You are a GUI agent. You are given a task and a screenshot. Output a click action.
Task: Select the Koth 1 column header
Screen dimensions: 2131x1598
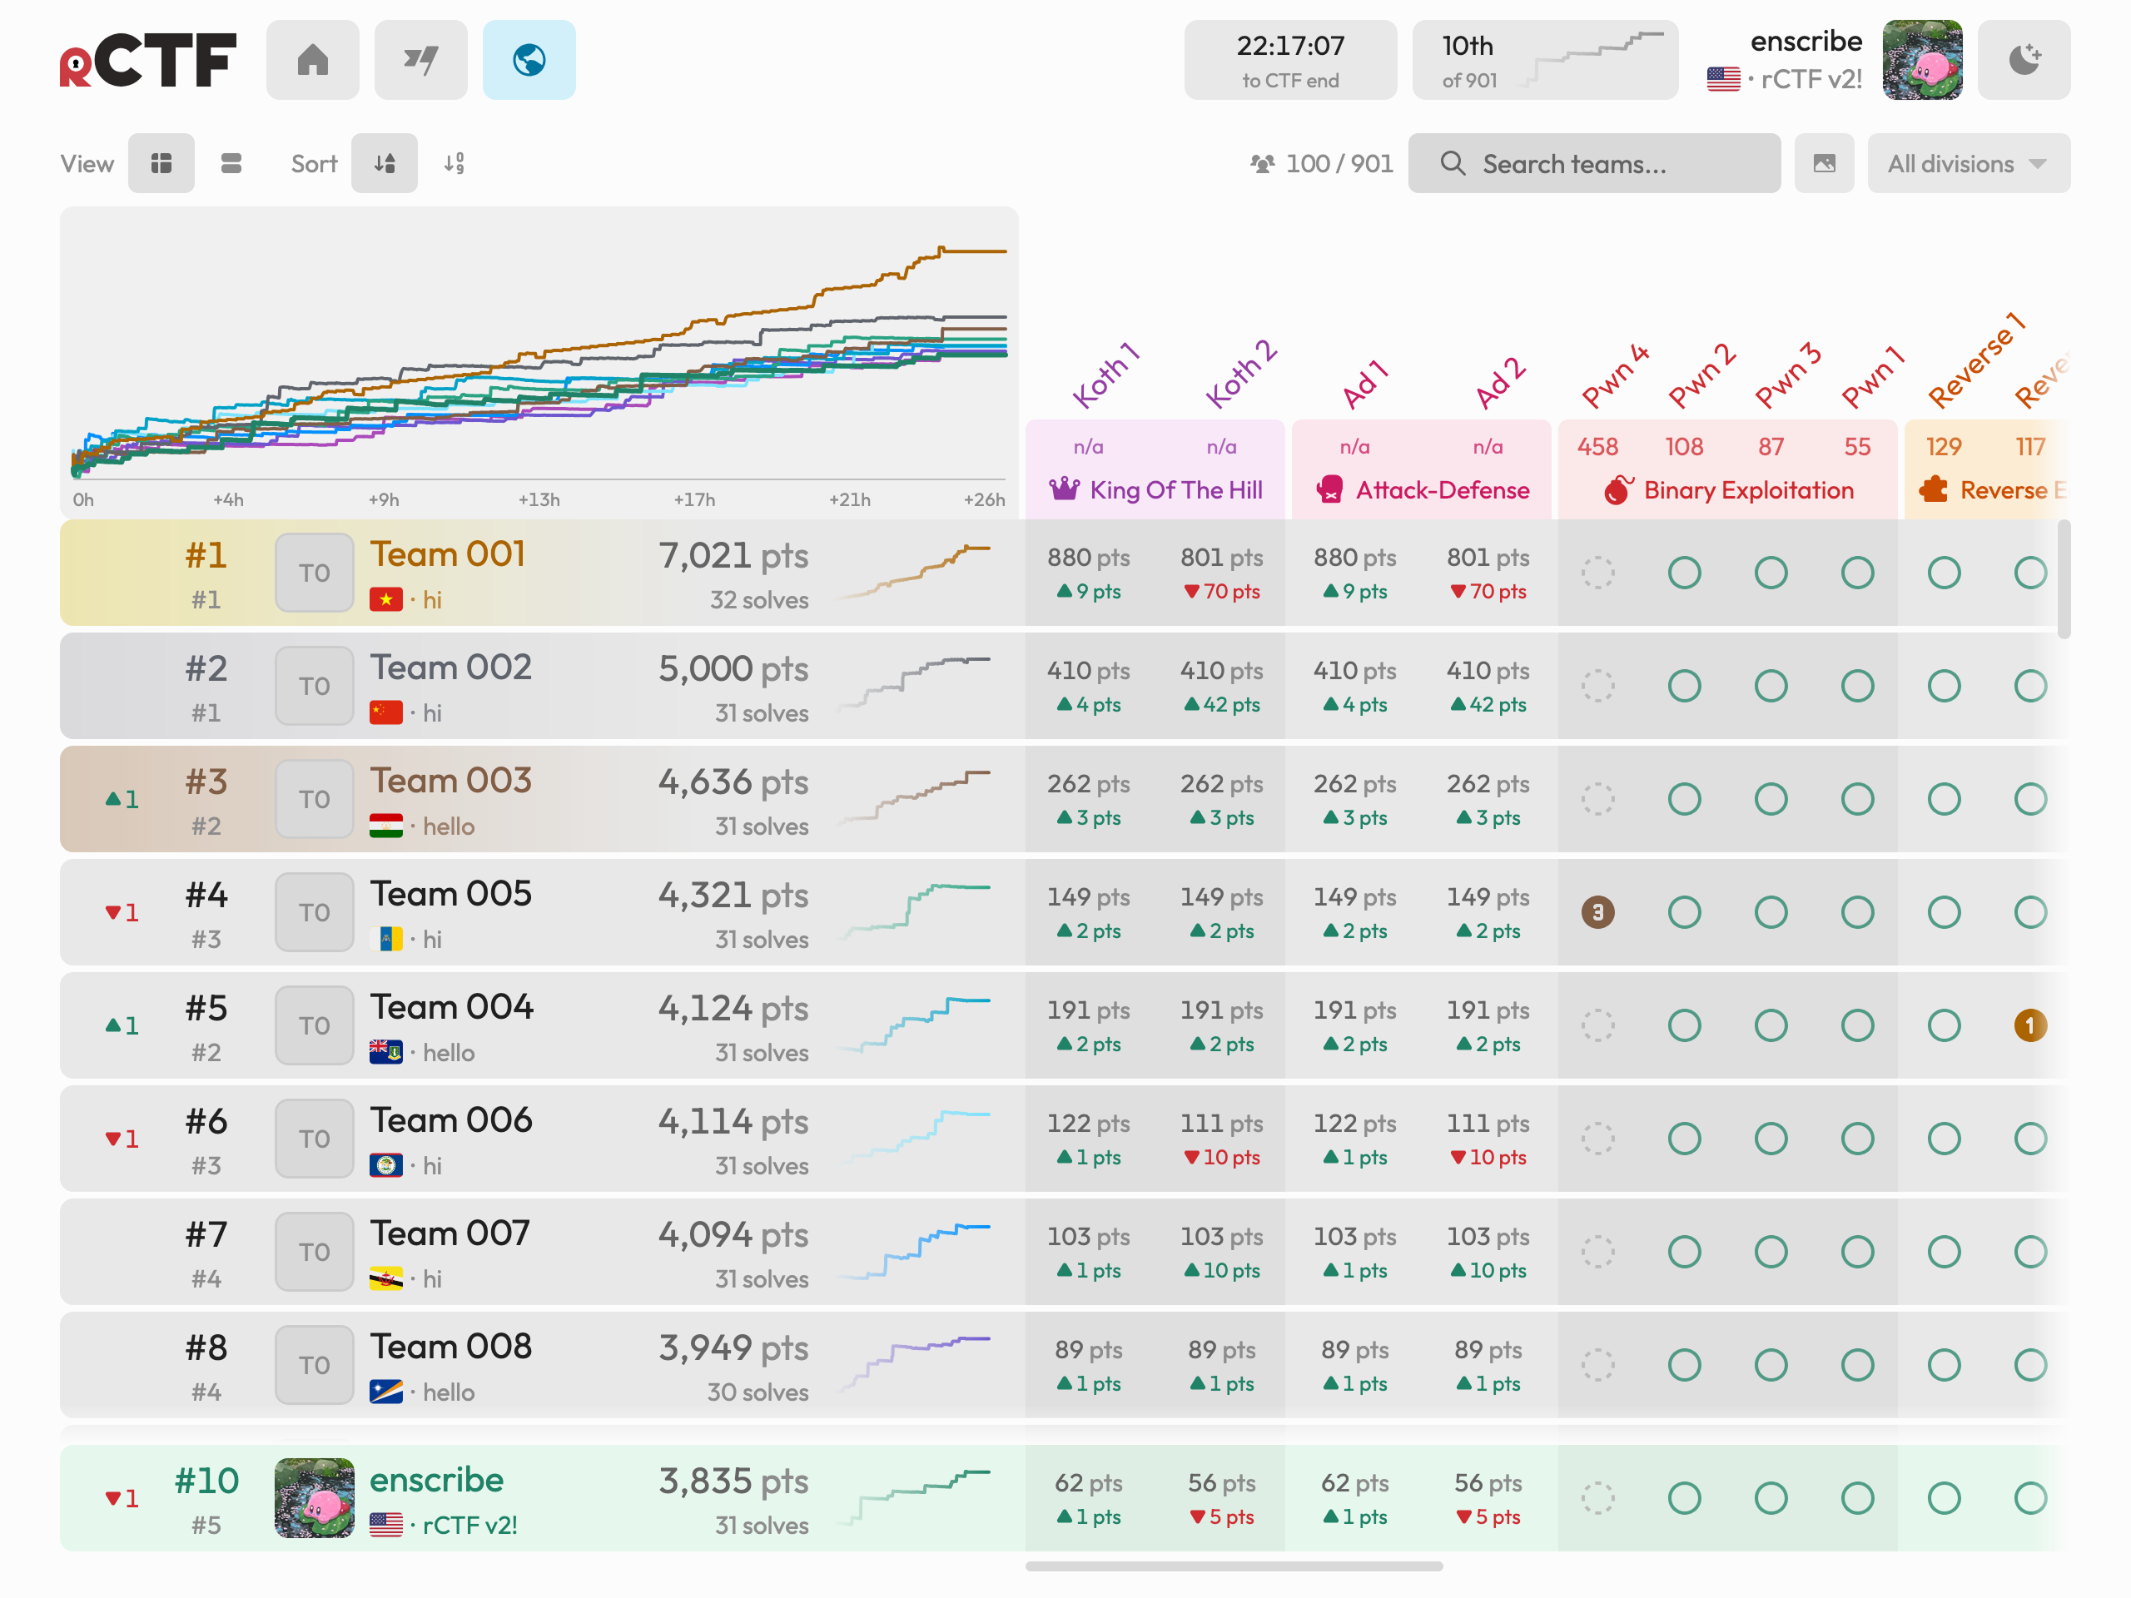(1106, 375)
